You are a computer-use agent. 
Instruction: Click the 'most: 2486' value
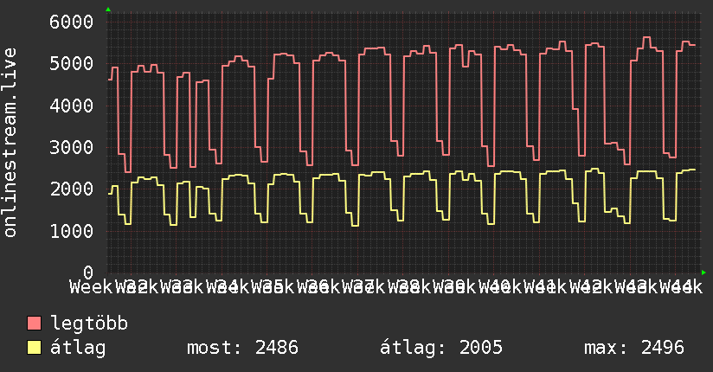pos(243,348)
